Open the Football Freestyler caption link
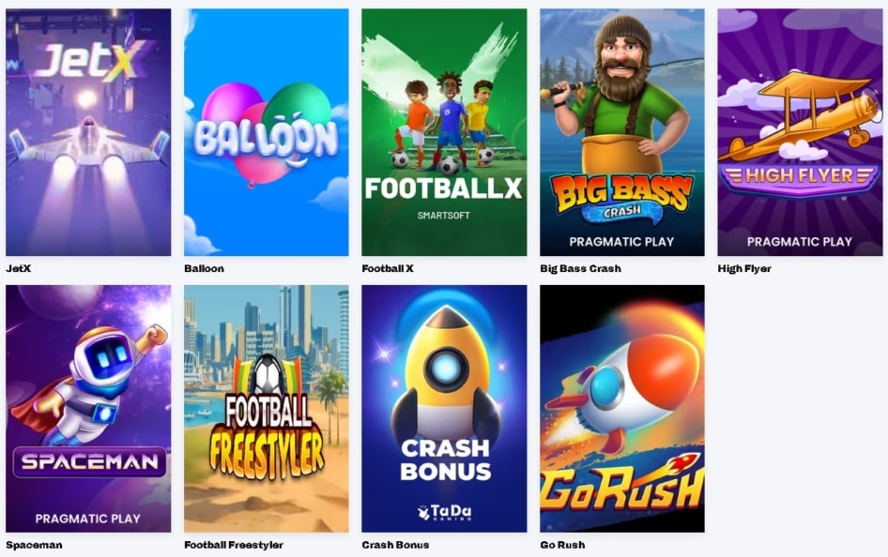This screenshot has width=888, height=557. click(x=234, y=545)
